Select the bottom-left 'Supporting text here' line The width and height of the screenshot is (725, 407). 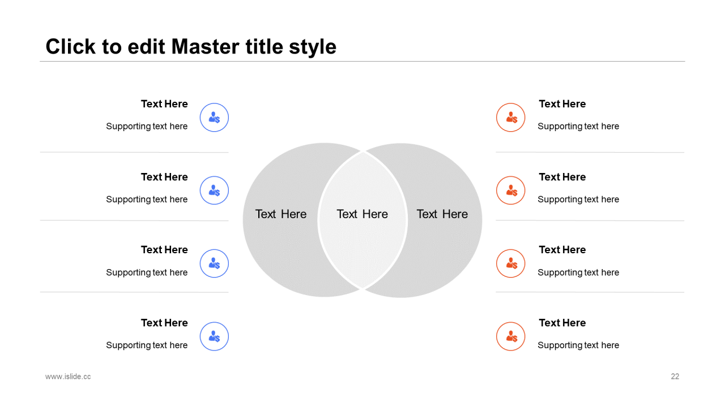[x=147, y=345]
